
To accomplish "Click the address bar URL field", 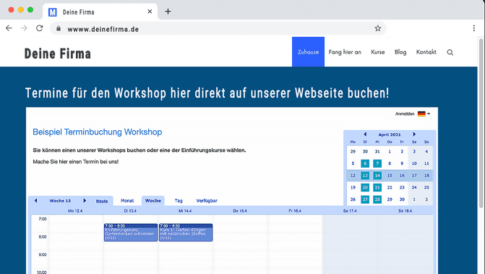I will [218, 28].
